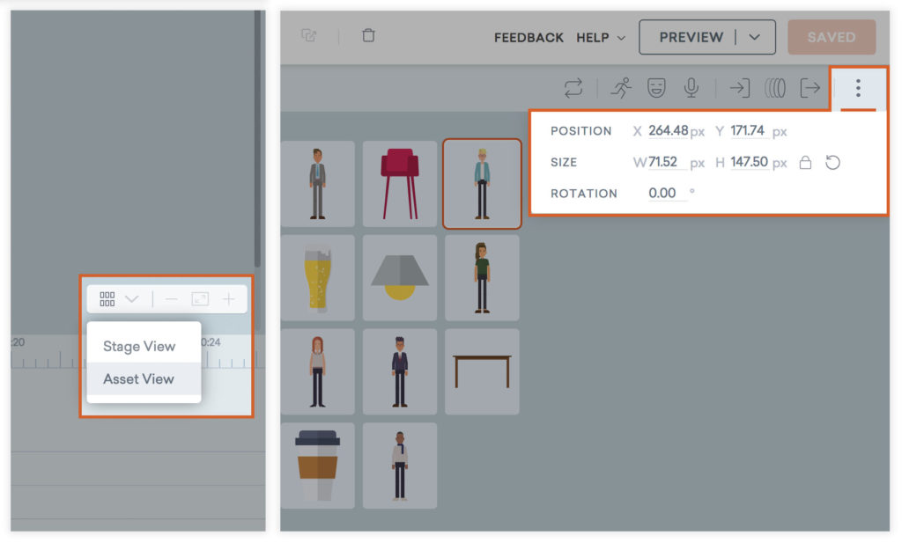The width and height of the screenshot is (902, 543).
Task: Click the motion path icon
Action: pyautogui.click(x=774, y=88)
